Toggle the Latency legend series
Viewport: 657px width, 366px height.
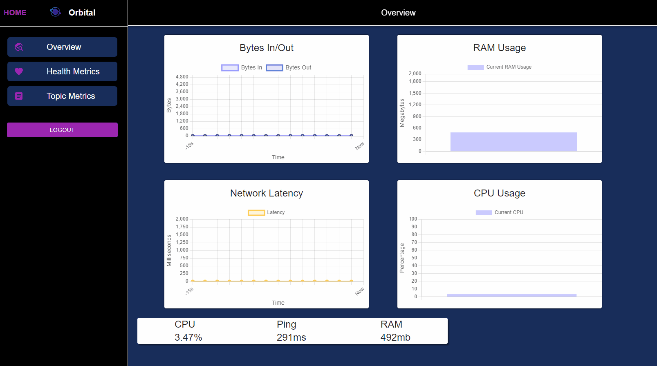(x=266, y=212)
